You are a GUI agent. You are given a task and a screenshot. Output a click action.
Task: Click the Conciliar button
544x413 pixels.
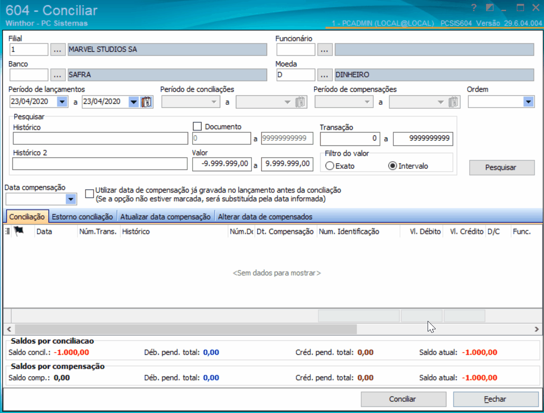click(x=403, y=399)
